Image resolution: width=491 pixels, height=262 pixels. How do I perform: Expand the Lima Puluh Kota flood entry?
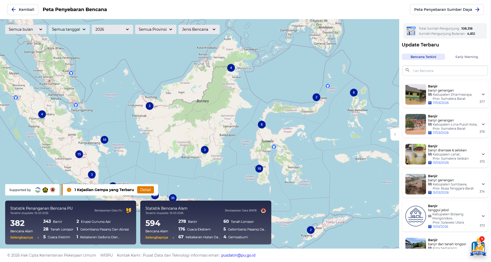(483, 124)
